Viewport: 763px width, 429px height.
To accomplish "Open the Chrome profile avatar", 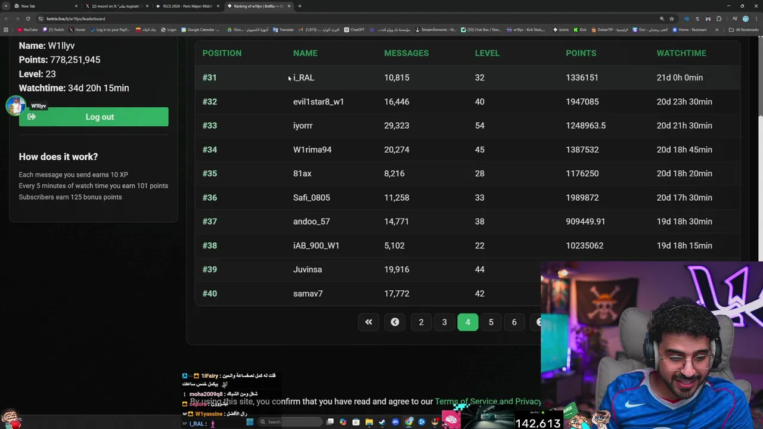I will 746,18.
